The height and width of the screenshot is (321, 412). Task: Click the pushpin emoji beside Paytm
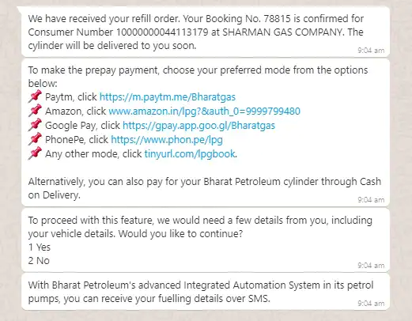click(x=35, y=96)
